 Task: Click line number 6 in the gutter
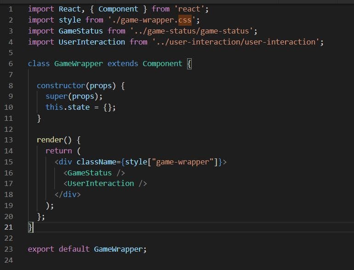point(11,64)
